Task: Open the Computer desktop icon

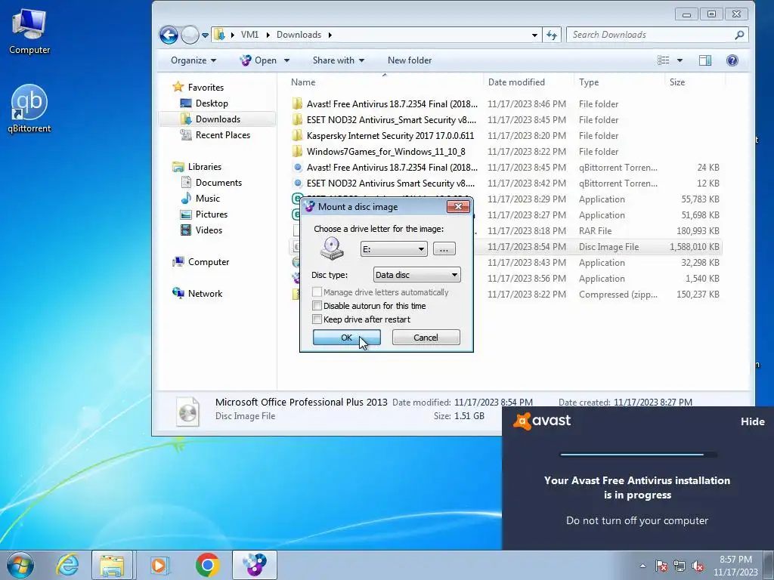Action: pyautogui.click(x=29, y=30)
